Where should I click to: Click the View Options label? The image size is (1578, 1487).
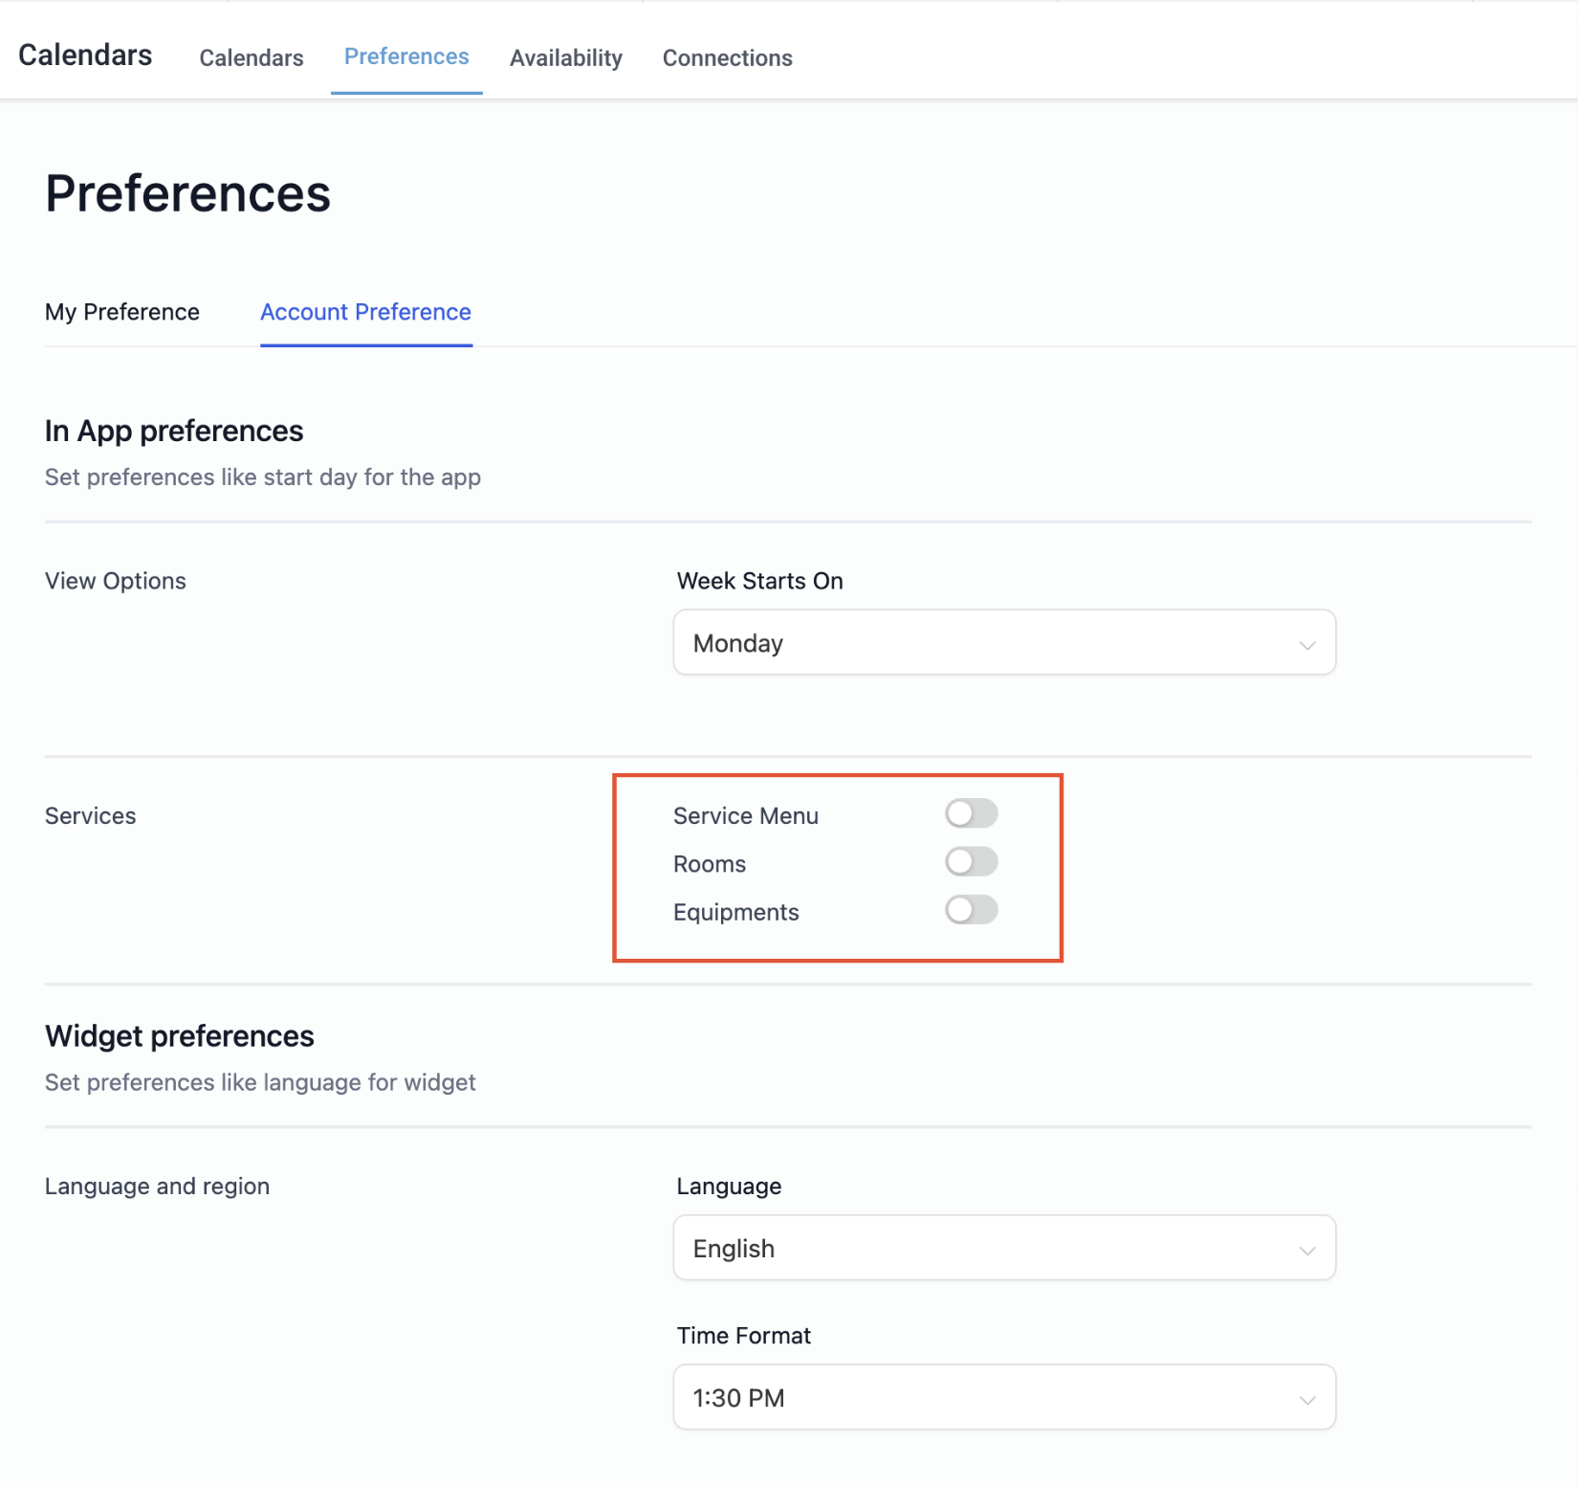[116, 581]
